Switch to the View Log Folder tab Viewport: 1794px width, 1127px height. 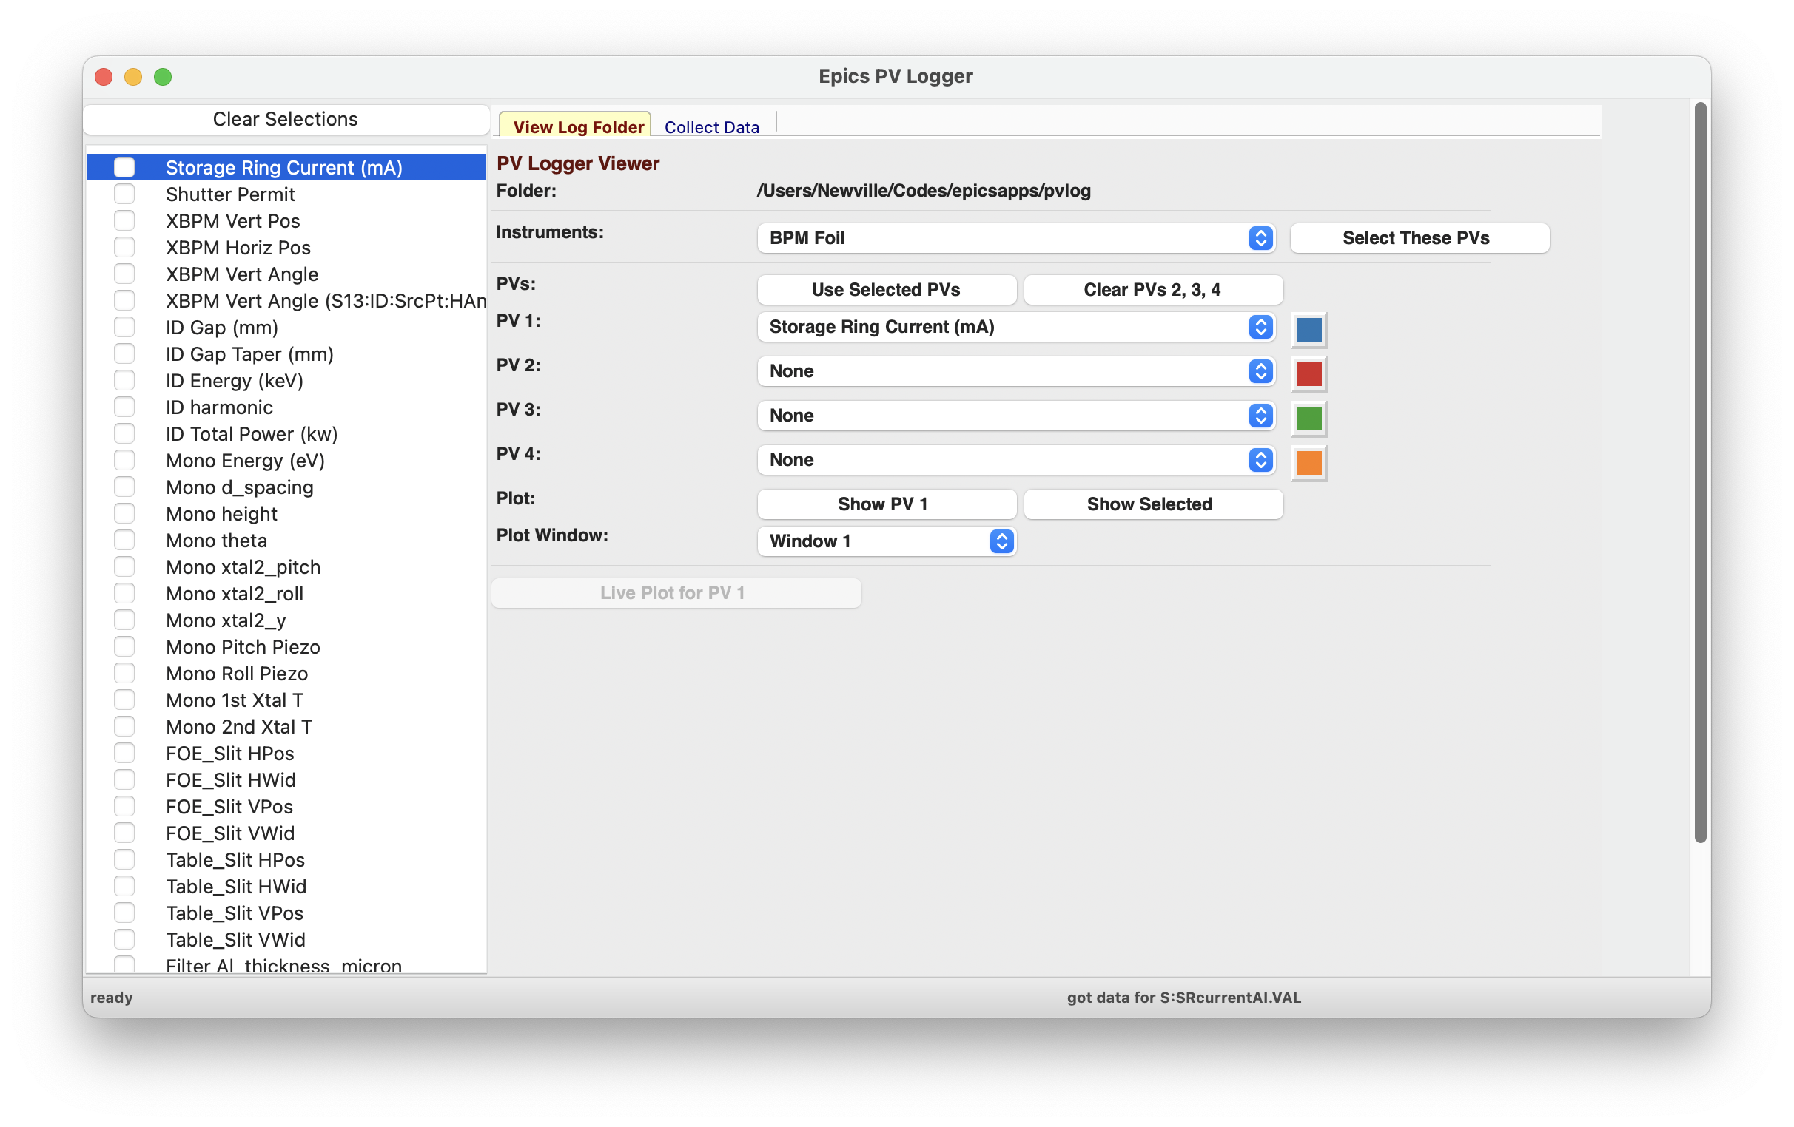[x=577, y=126]
